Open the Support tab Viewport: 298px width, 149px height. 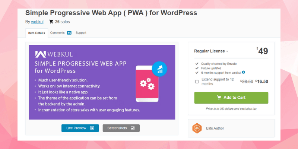pyautogui.click(x=81, y=33)
